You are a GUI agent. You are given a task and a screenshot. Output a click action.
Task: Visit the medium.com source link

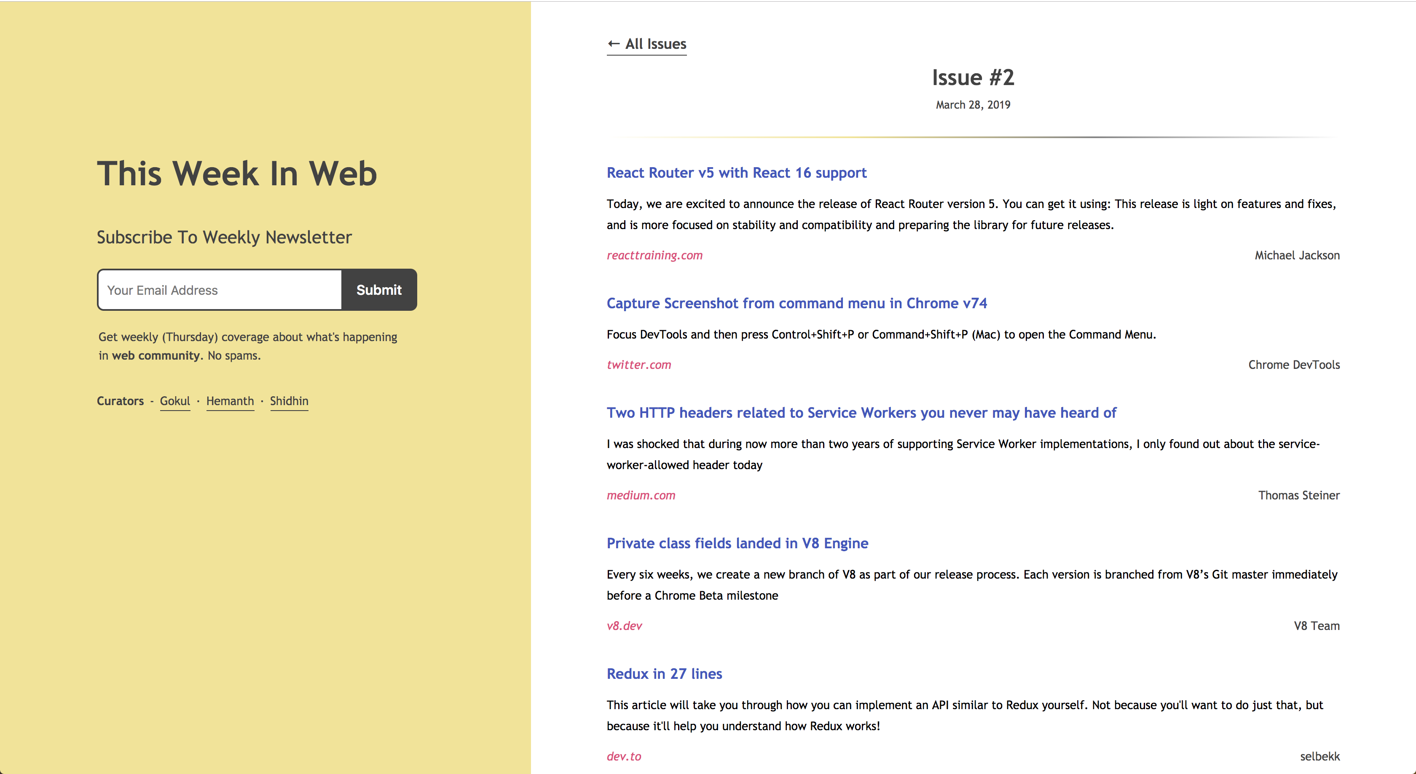point(641,495)
